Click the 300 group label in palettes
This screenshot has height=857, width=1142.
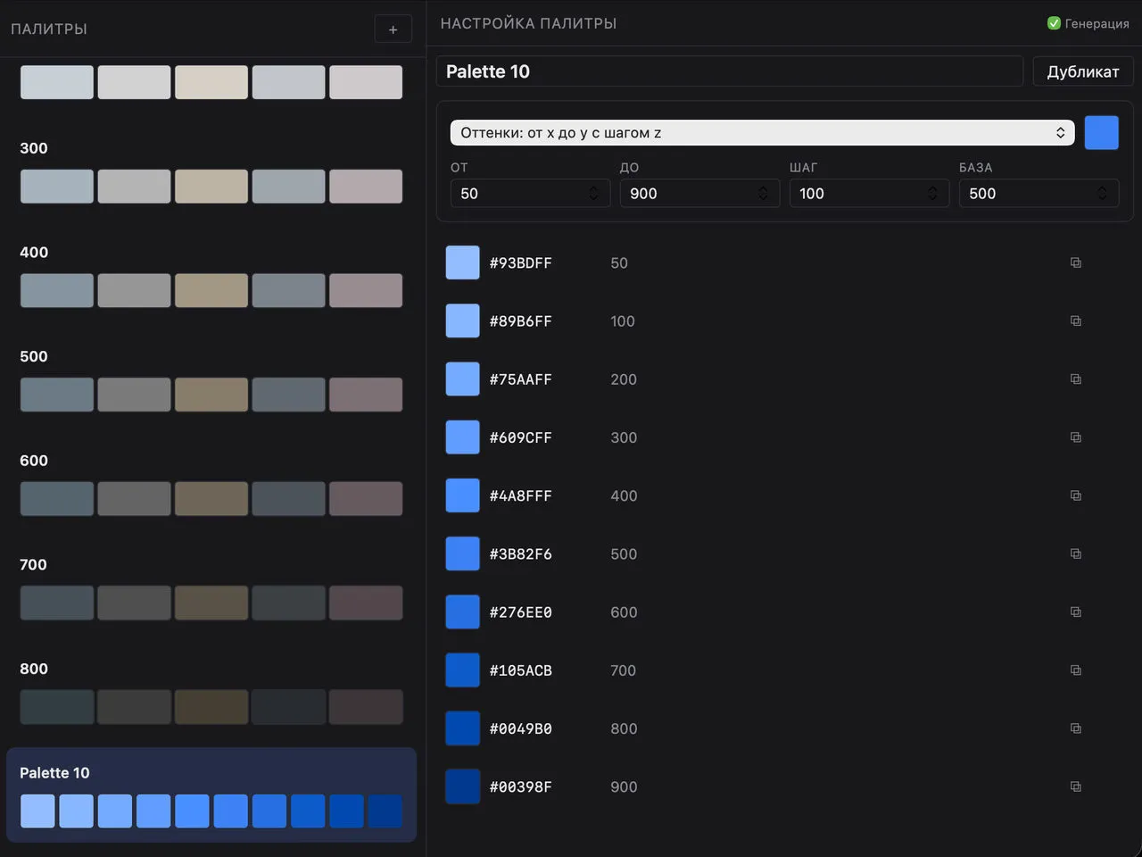pos(34,148)
